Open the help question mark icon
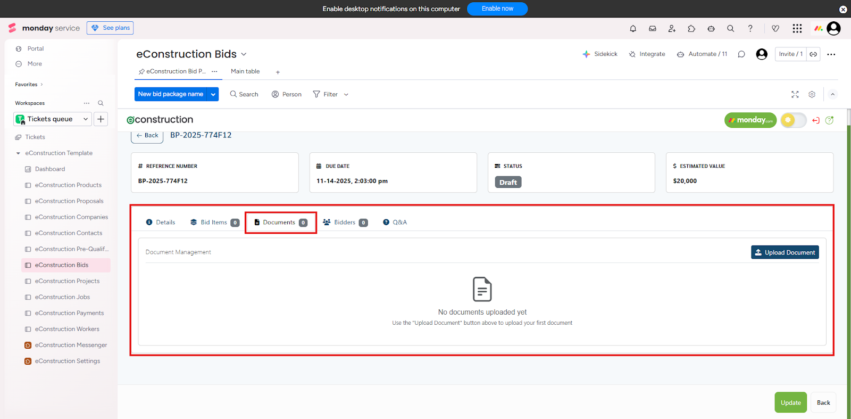 tap(750, 29)
